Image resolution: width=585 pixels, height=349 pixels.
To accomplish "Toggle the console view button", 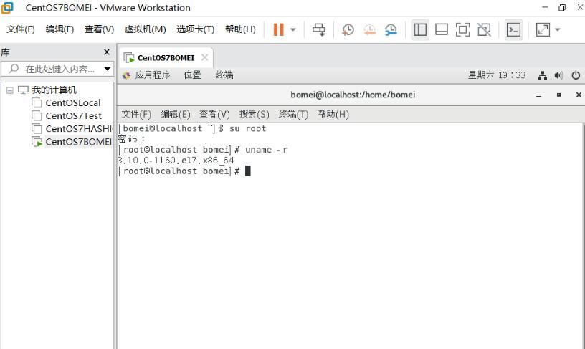I will click(513, 29).
